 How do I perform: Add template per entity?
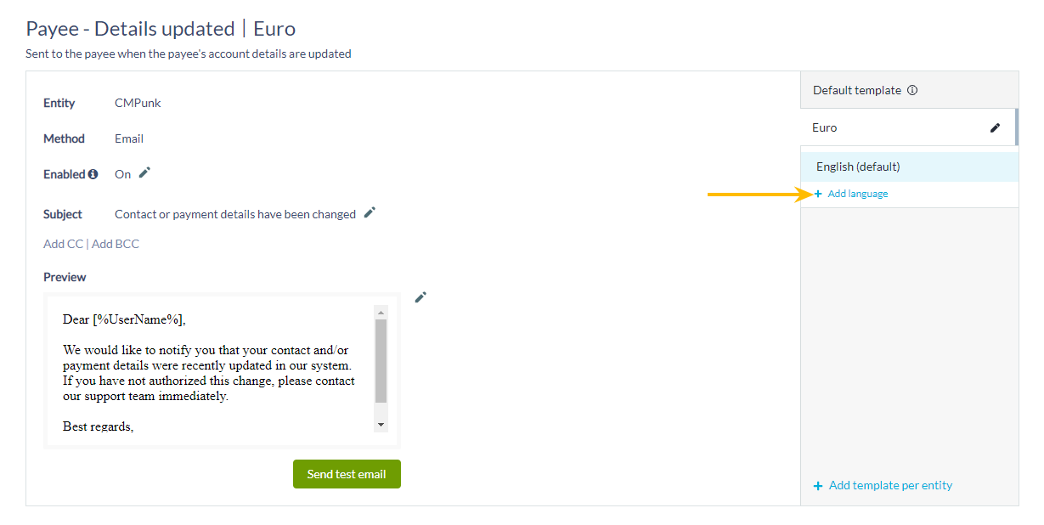(890, 486)
